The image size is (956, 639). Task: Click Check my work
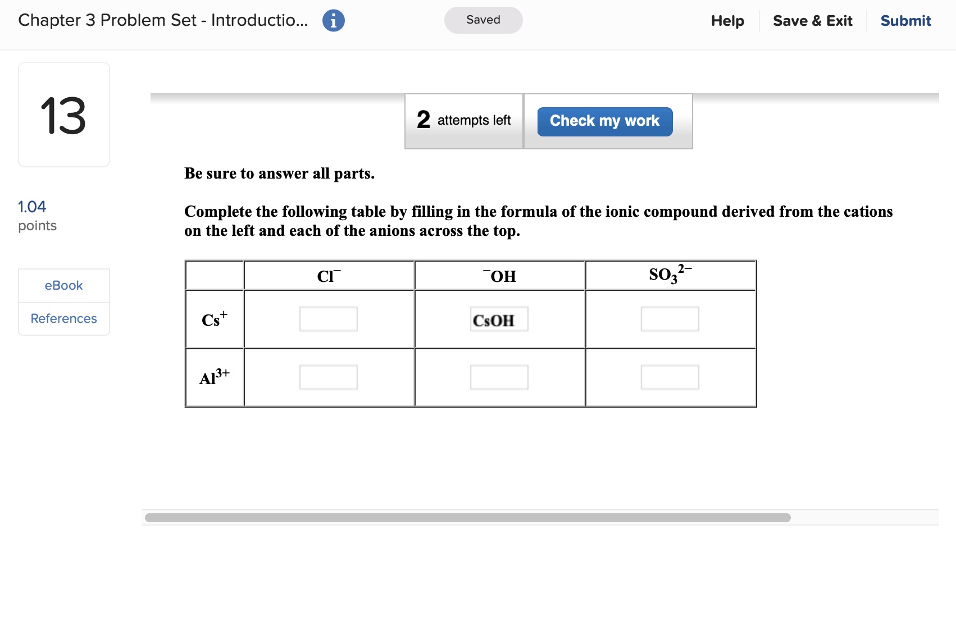(604, 121)
